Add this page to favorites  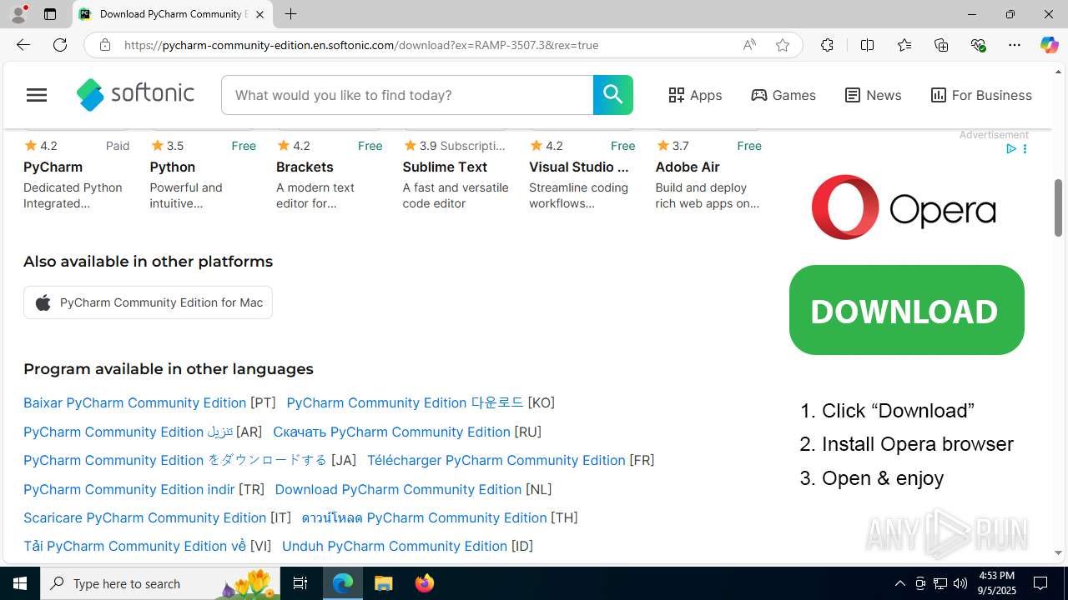(x=783, y=45)
